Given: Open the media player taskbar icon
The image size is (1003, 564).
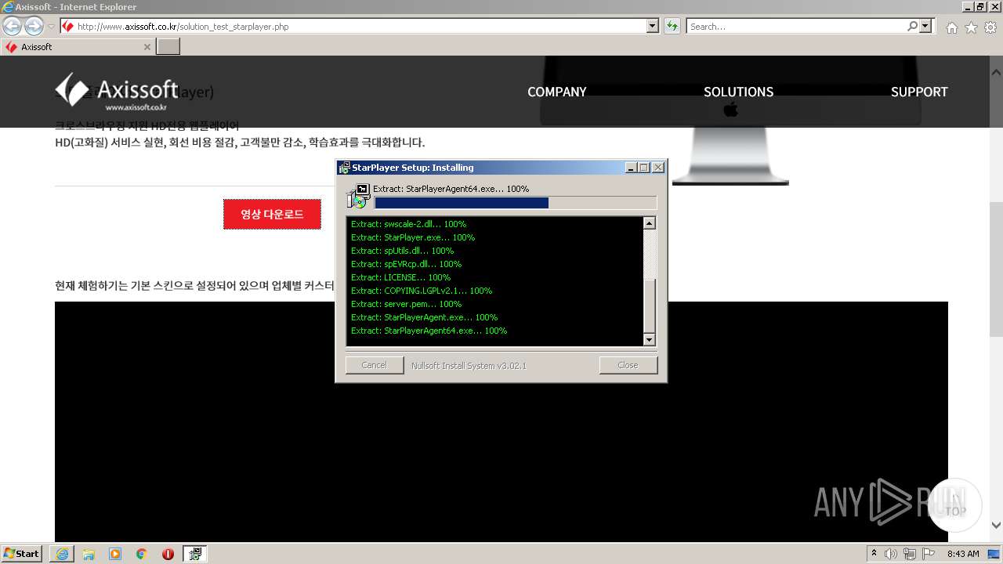Looking at the screenshot, I should click(115, 554).
